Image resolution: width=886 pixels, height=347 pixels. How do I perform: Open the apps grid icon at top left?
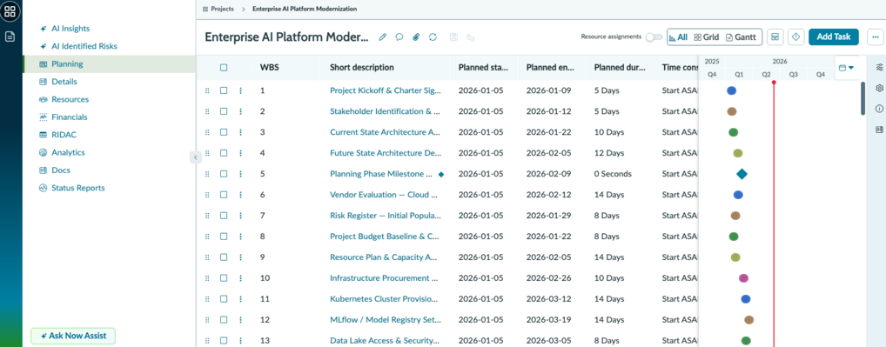tap(10, 10)
